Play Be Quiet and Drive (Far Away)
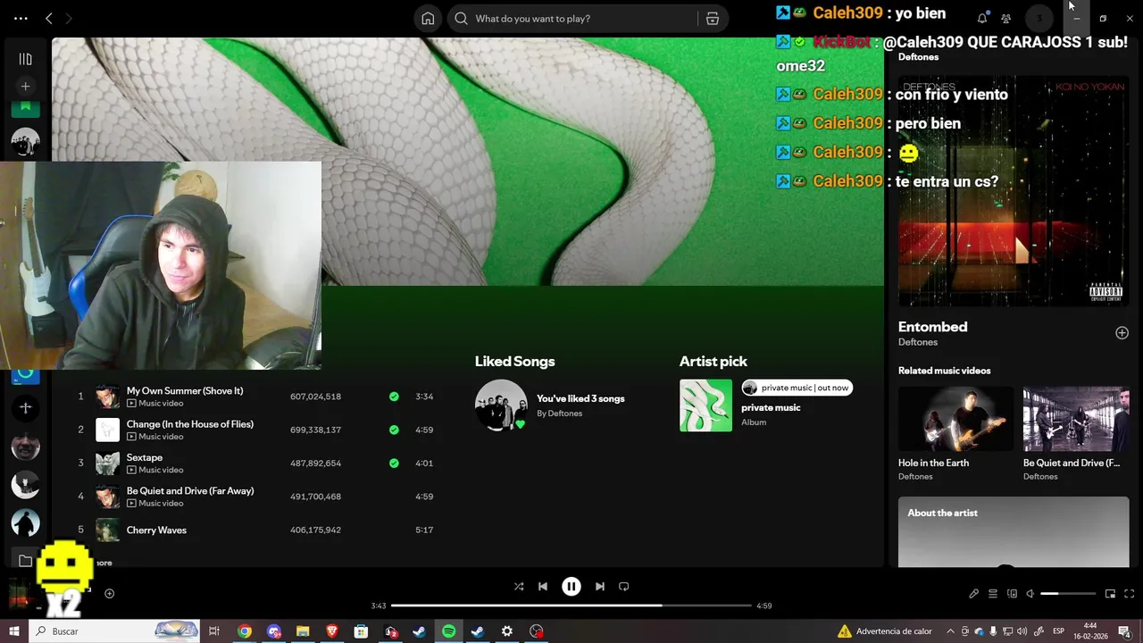The height and width of the screenshot is (643, 1143). point(190,491)
